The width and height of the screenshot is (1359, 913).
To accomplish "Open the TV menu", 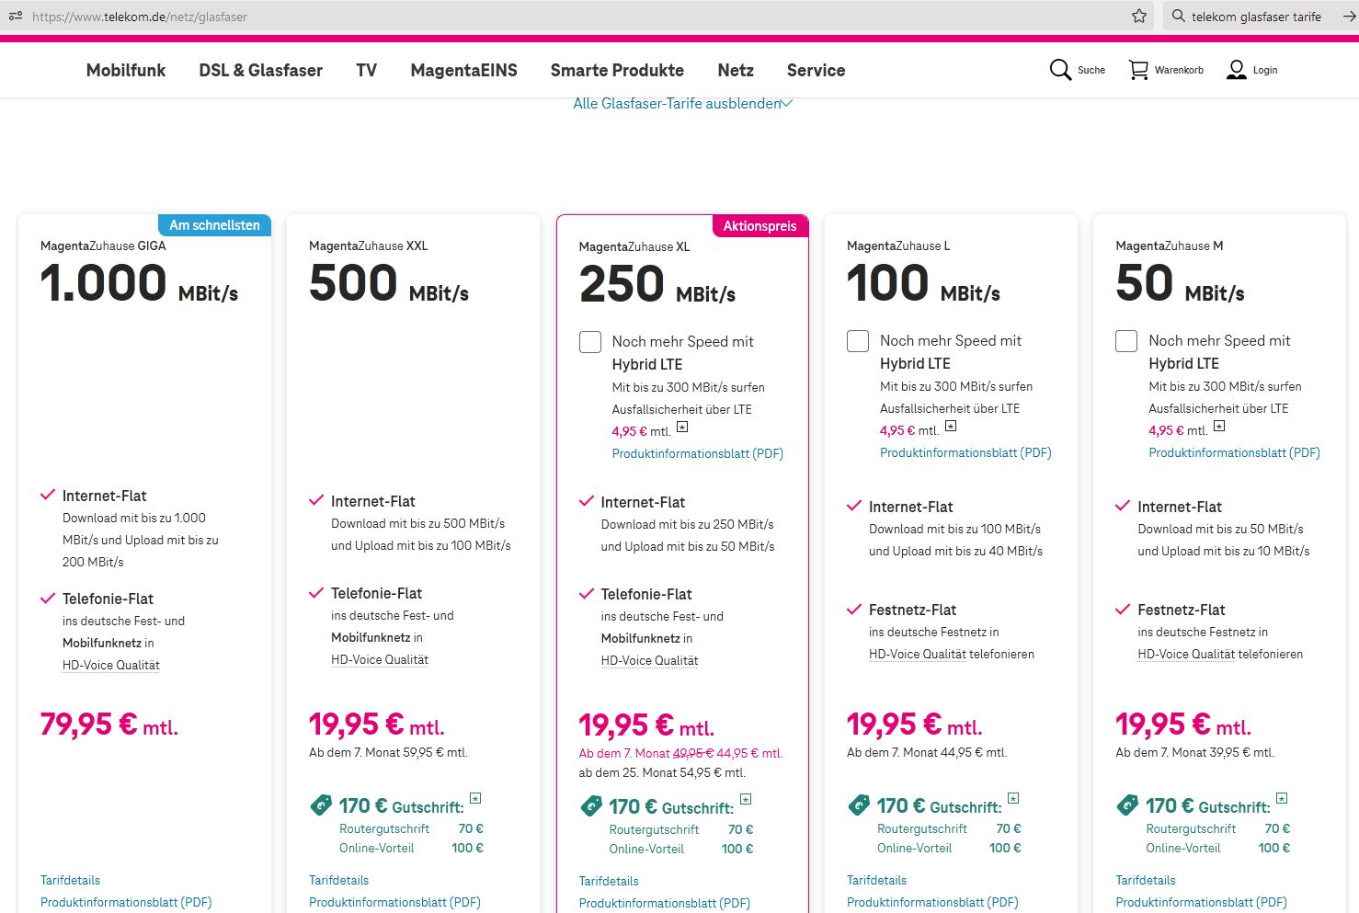I will (367, 70).
